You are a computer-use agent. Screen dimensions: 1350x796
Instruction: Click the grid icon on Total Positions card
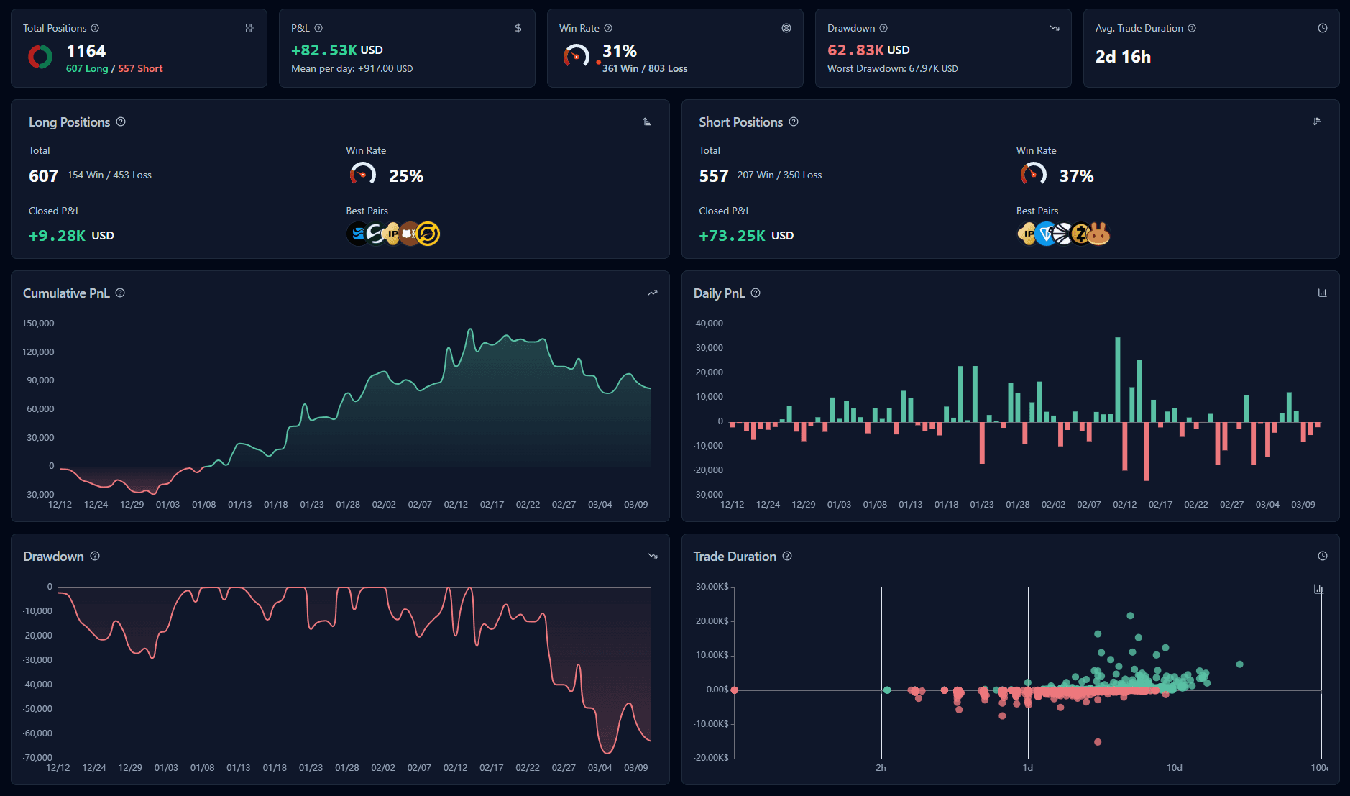(250, 28)
